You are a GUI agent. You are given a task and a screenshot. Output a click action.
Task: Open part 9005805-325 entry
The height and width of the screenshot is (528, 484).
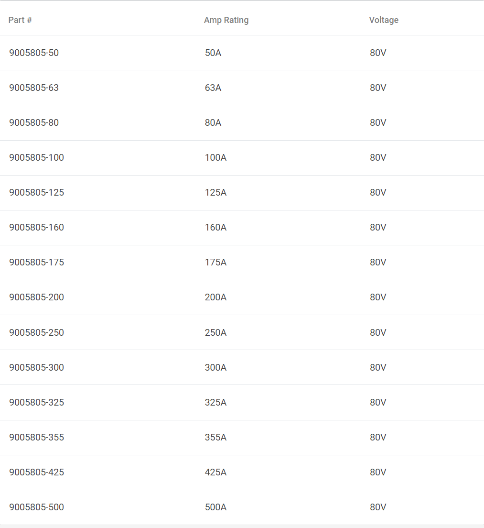click(x=36, y=402)
